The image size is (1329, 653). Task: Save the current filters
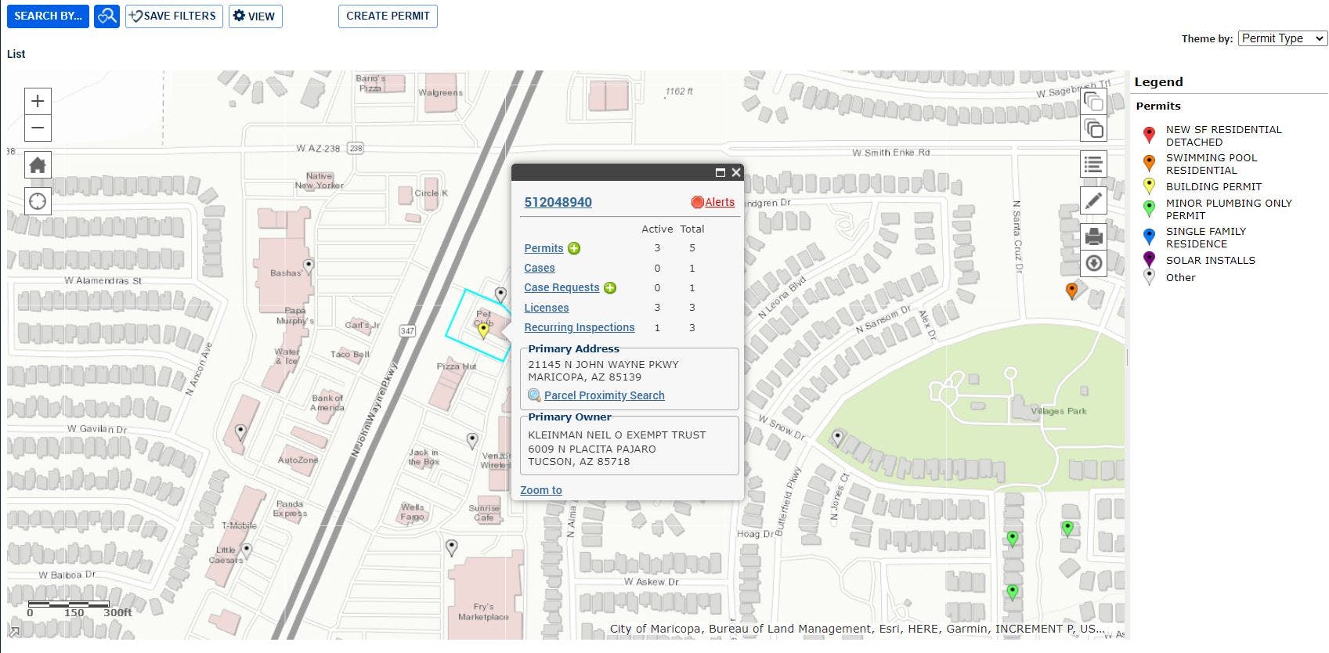(174, 16)
